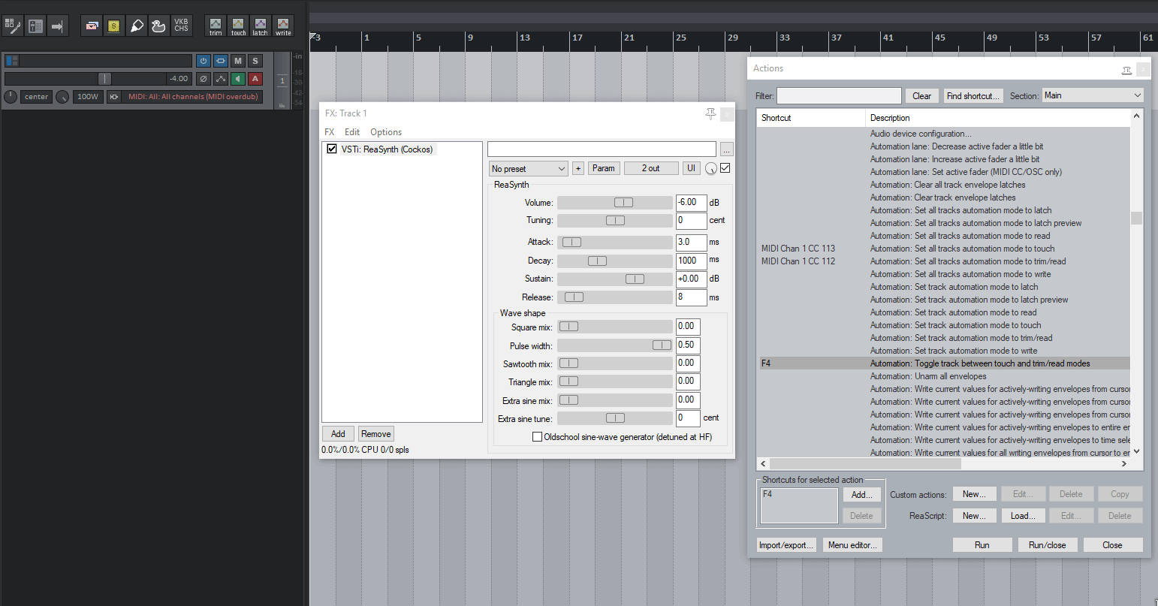Mute track with M button
This screenshot has height=606, width=1158.
click(238, 61)
